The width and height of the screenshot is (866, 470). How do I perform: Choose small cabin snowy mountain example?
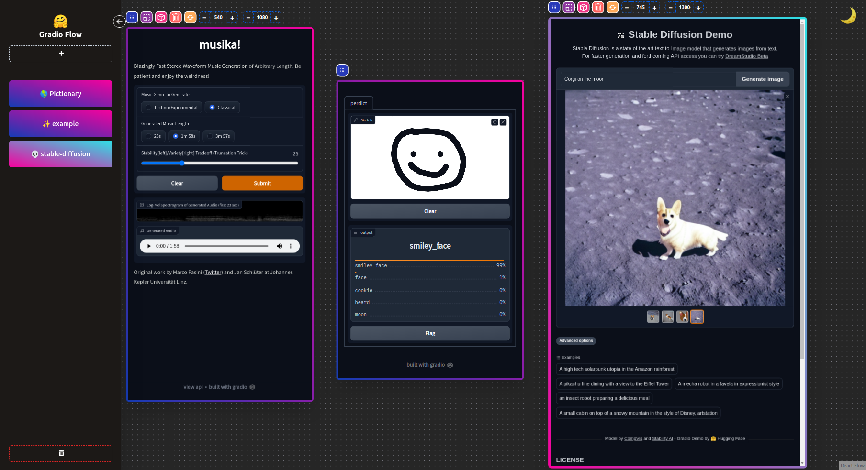click(638, 413)
